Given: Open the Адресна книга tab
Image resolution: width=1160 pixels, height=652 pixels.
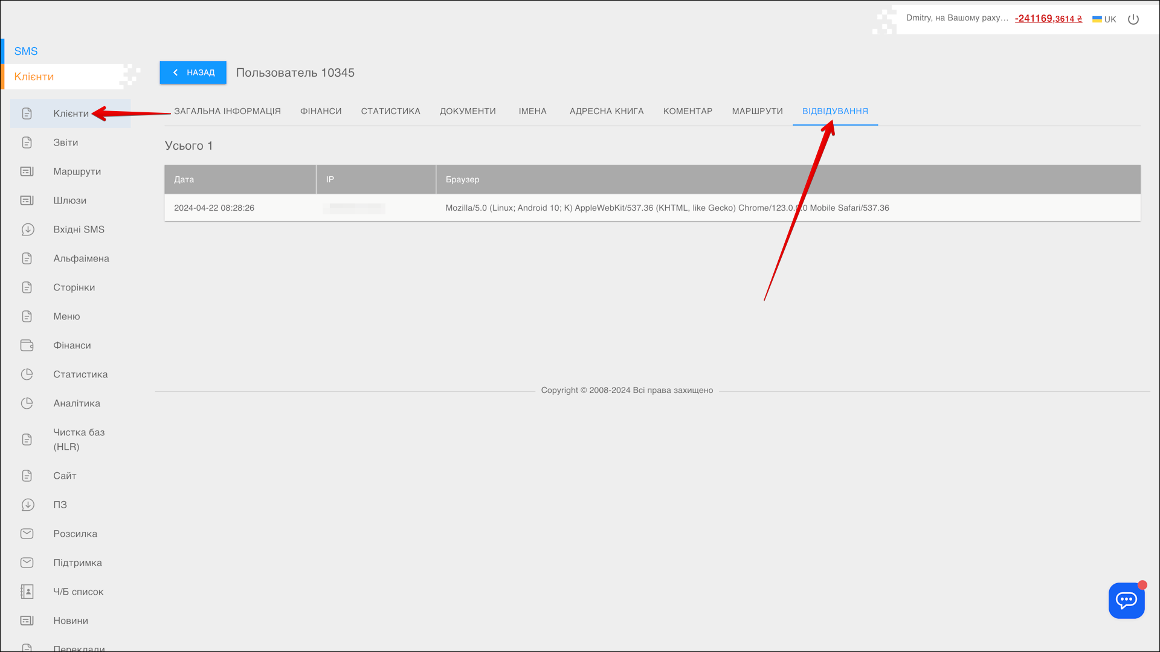Looking at the screenshot, I should coord(606,111).
